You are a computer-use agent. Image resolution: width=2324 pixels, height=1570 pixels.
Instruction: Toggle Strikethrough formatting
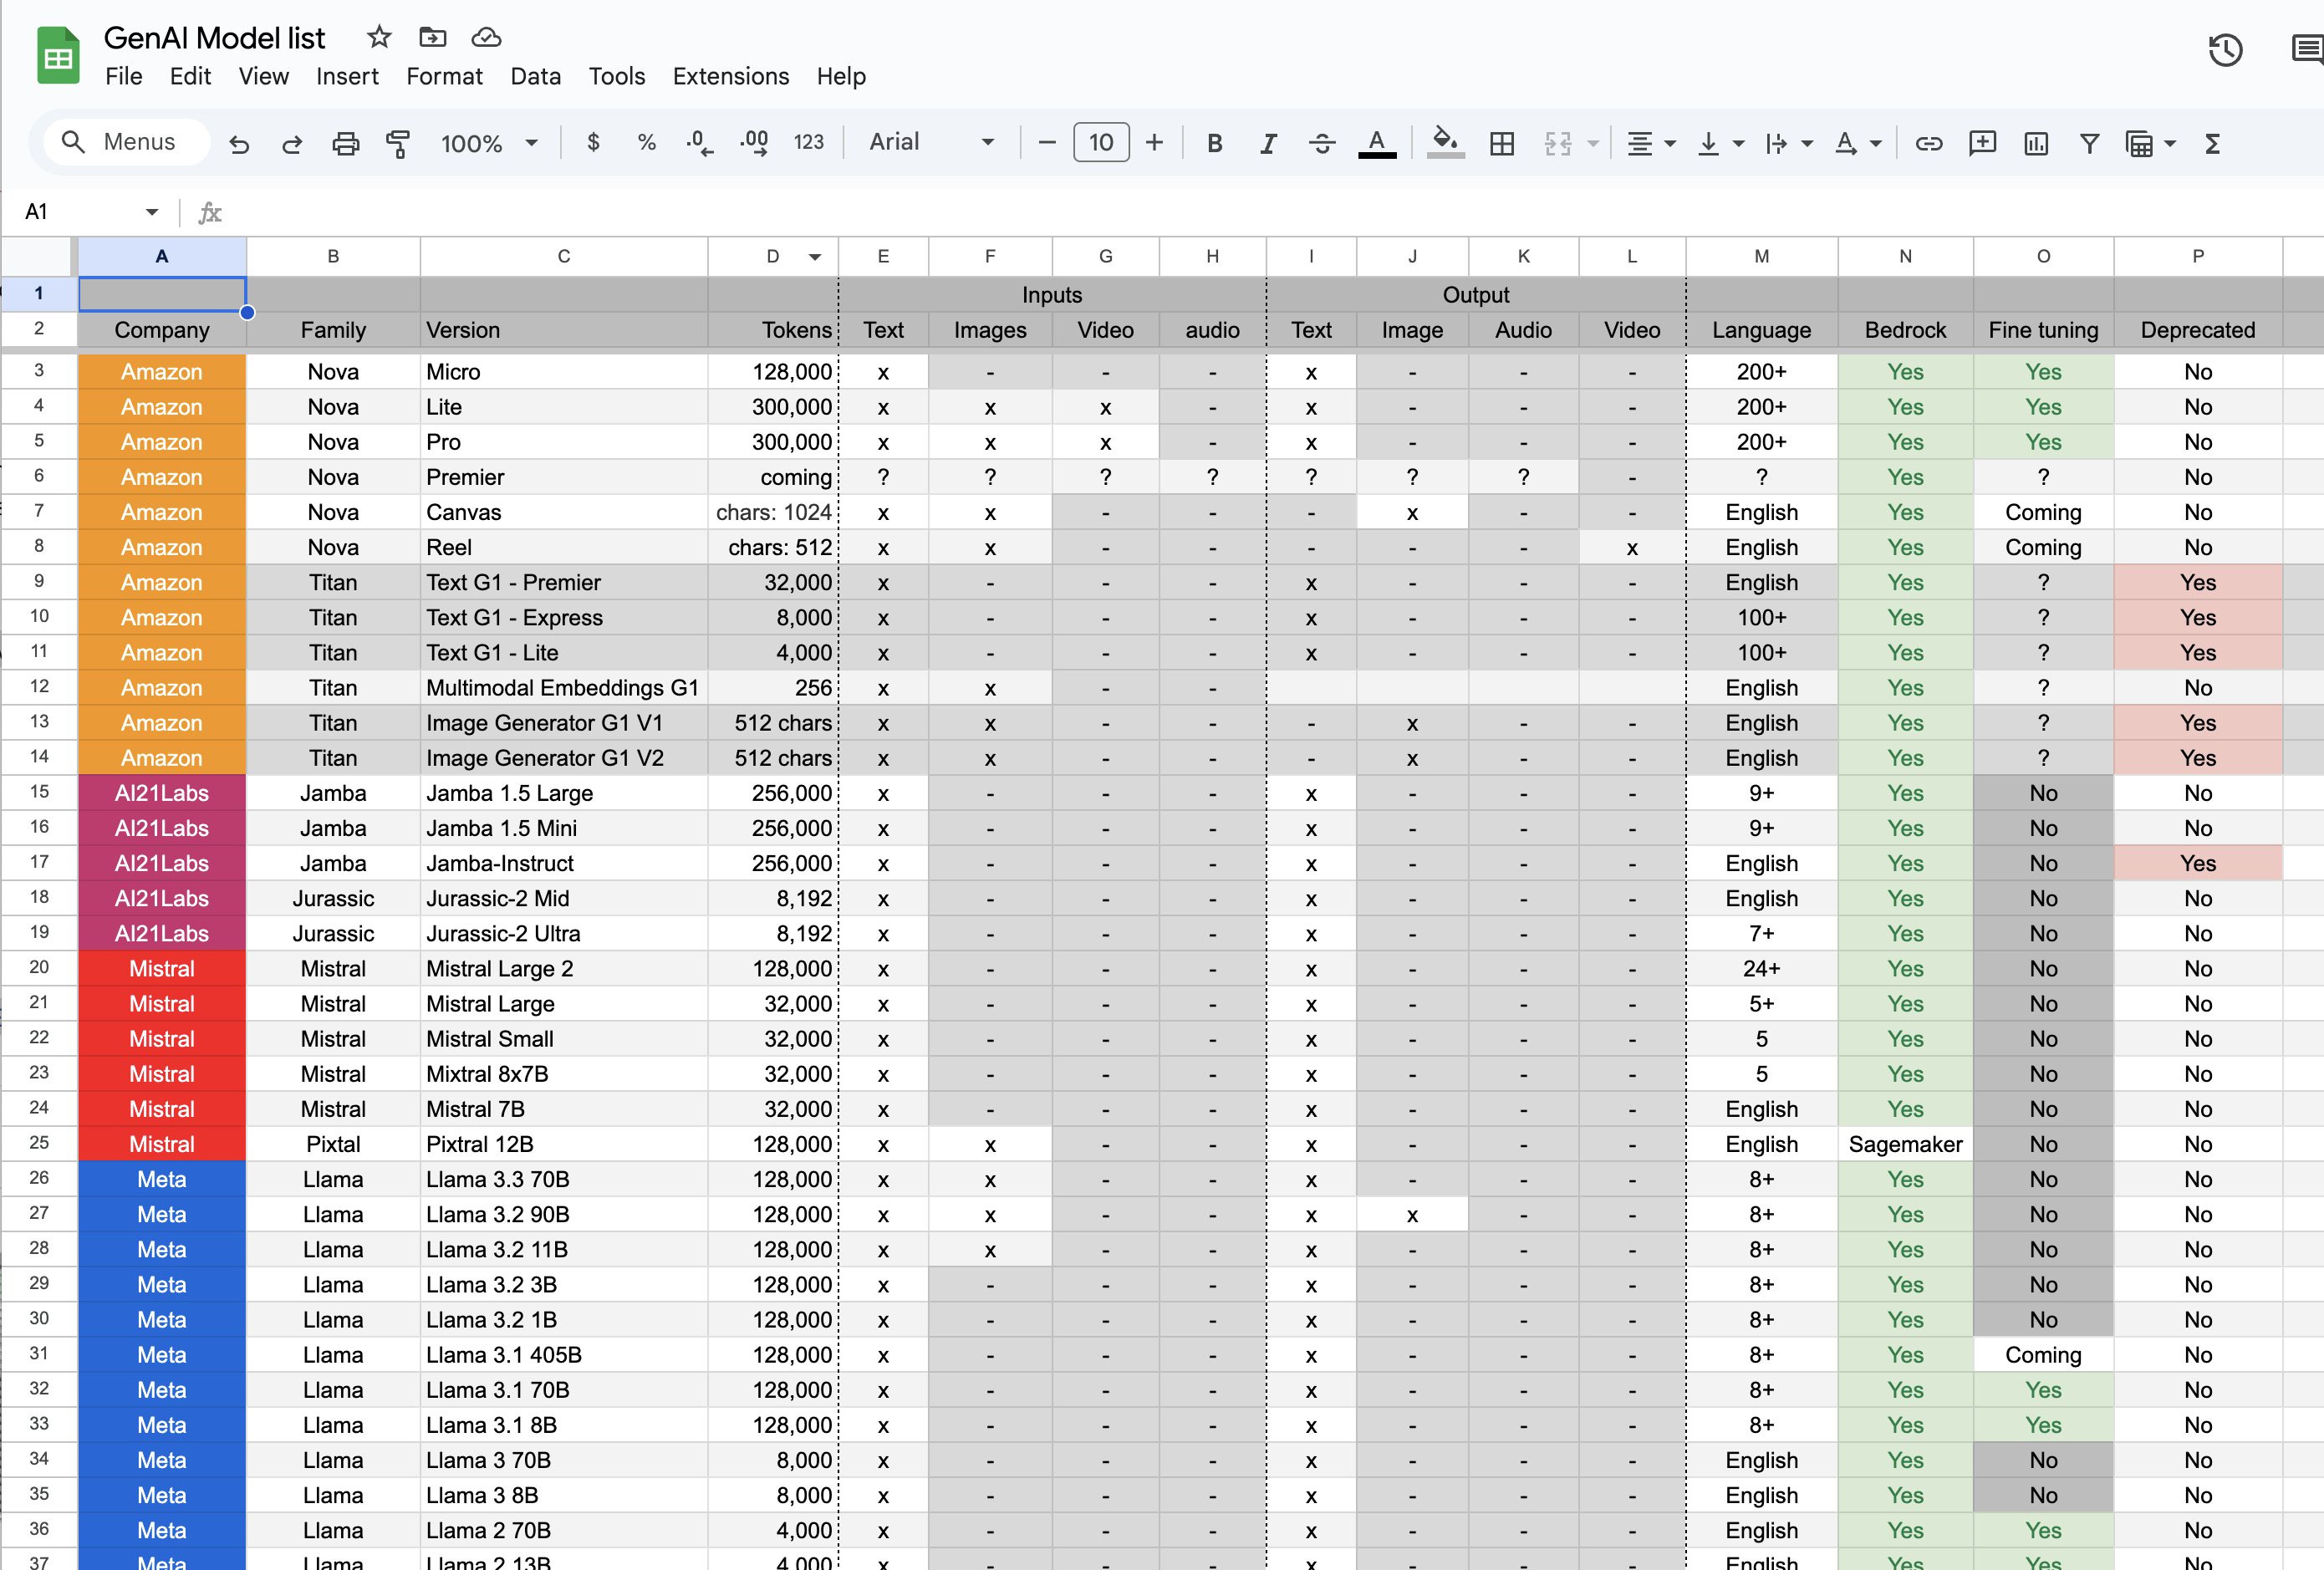click(1322, 144)
